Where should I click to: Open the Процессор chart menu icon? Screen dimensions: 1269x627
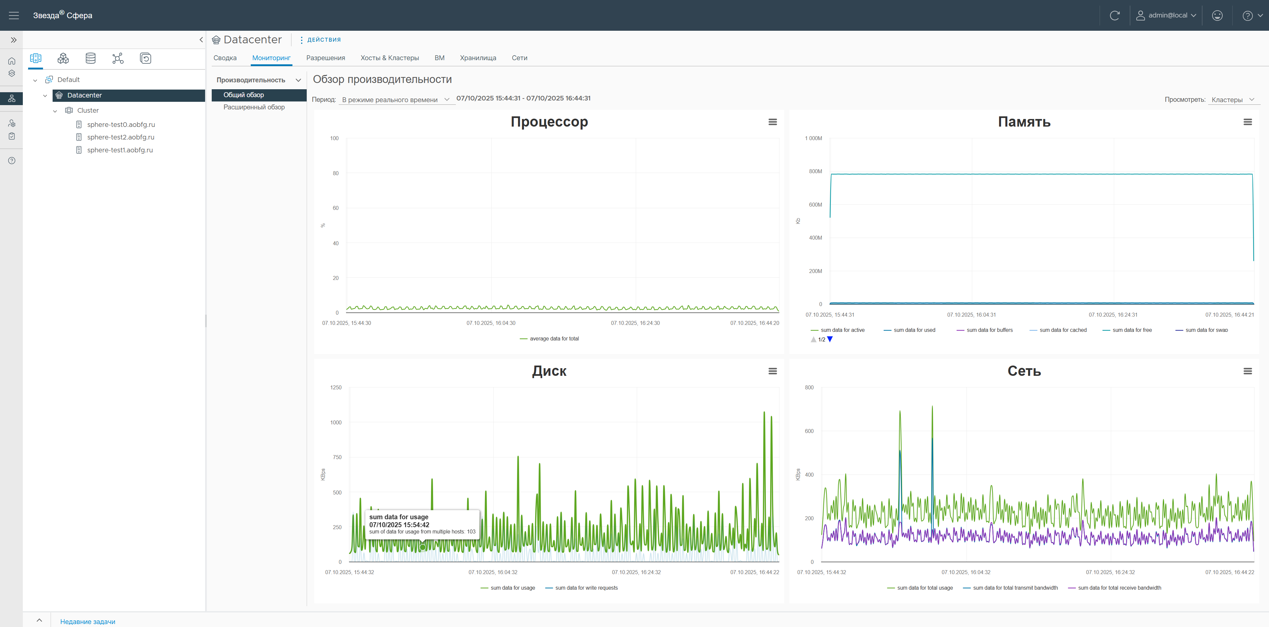[x=772, y=122]
